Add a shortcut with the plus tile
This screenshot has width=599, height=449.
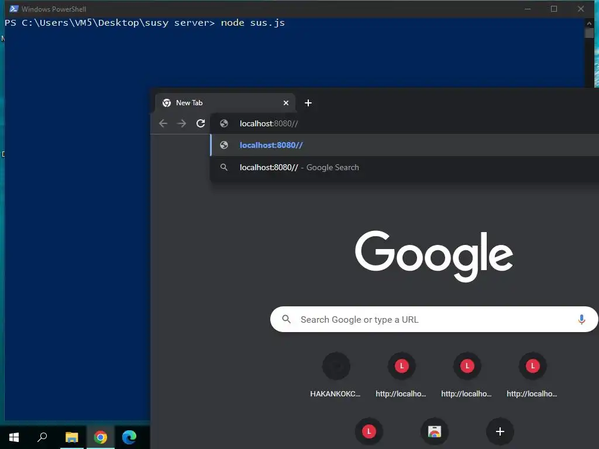coord(500,431)
